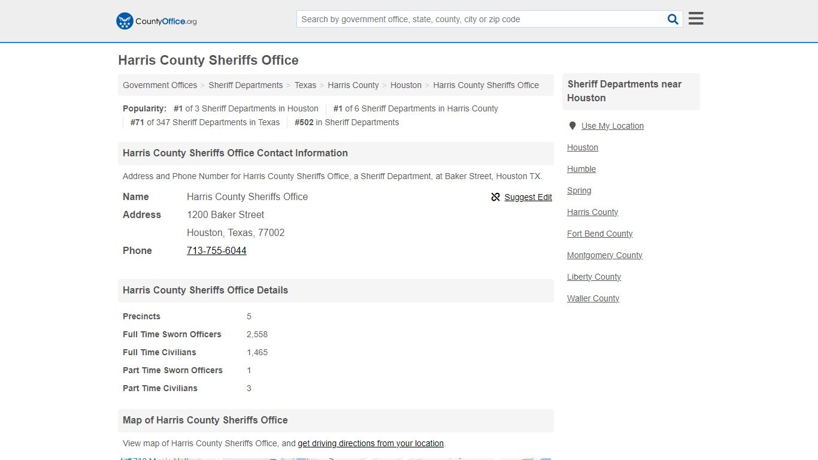
Task: Click the CountyOffice.org logo
Action: tap(156, 21)
